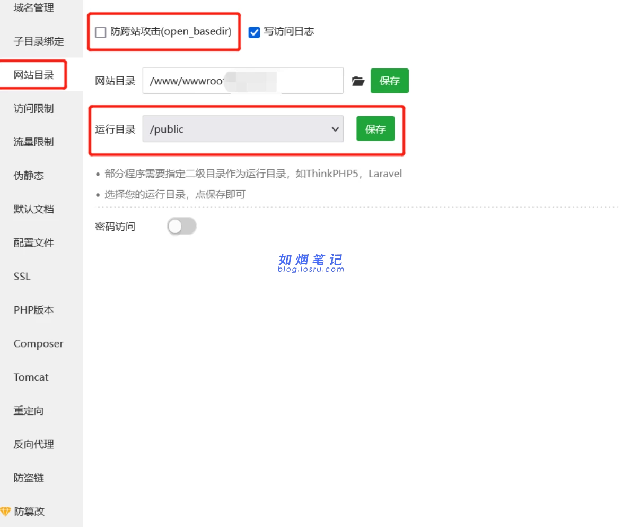622x527 pixels.
Task: Open 防篡改 in the sidebar
Action: point(29,512)
